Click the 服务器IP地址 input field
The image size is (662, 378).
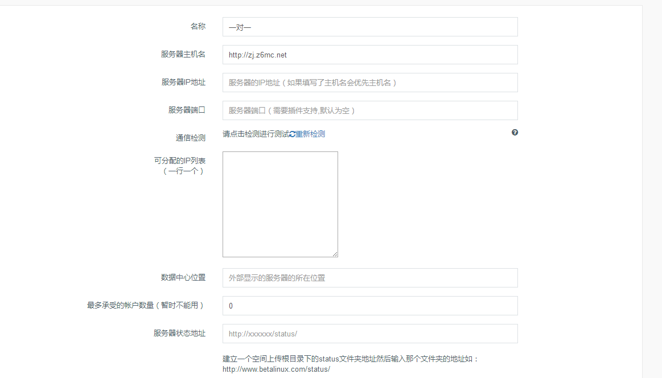point(370,83)
